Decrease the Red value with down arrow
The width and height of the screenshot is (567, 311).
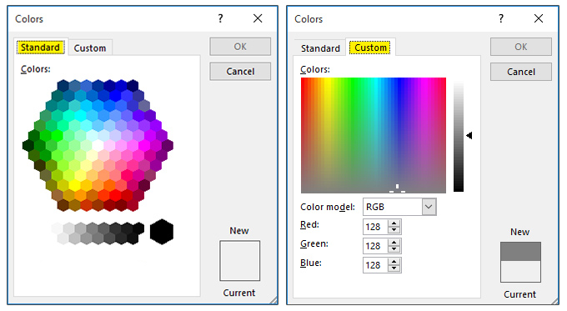click(394, 230)
